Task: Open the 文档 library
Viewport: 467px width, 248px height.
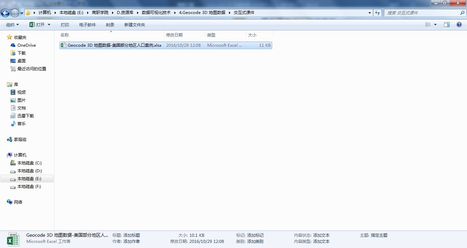Action: (x=22, y=108)
